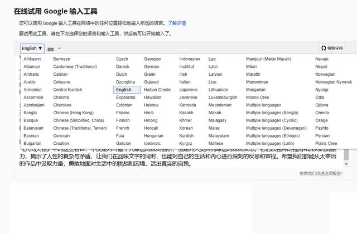Image resolution: width=357 pixels, height=234 pixels.
Task: Select Afrikaans from the language list
Action: tap(32, 59)
